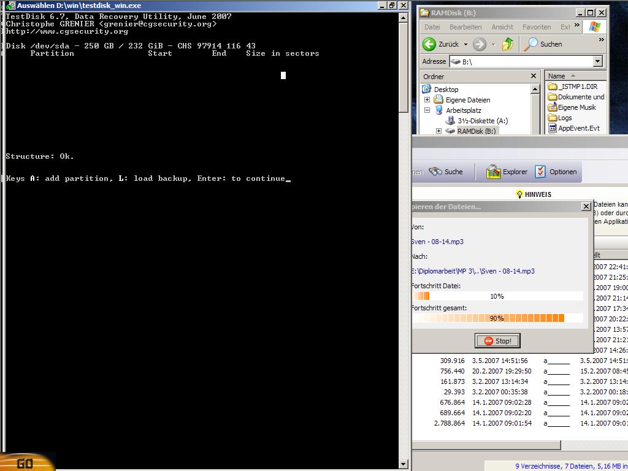The image size is (628, 471).
Task: Show more menus via the menu-bar chevron
Action: [x=576, y=25]
